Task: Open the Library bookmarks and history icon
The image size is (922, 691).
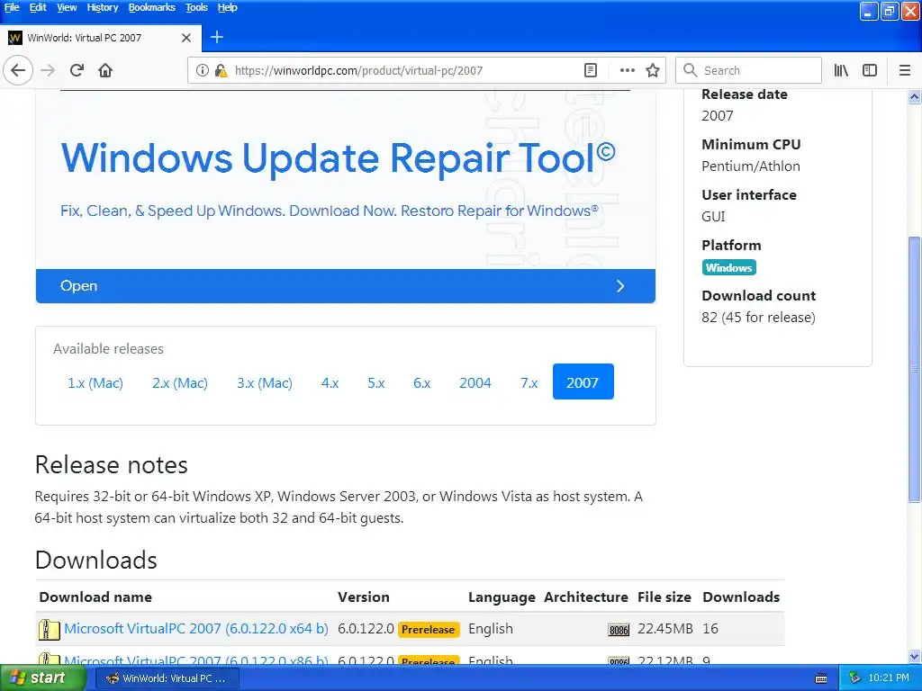Action: [841, 70]
